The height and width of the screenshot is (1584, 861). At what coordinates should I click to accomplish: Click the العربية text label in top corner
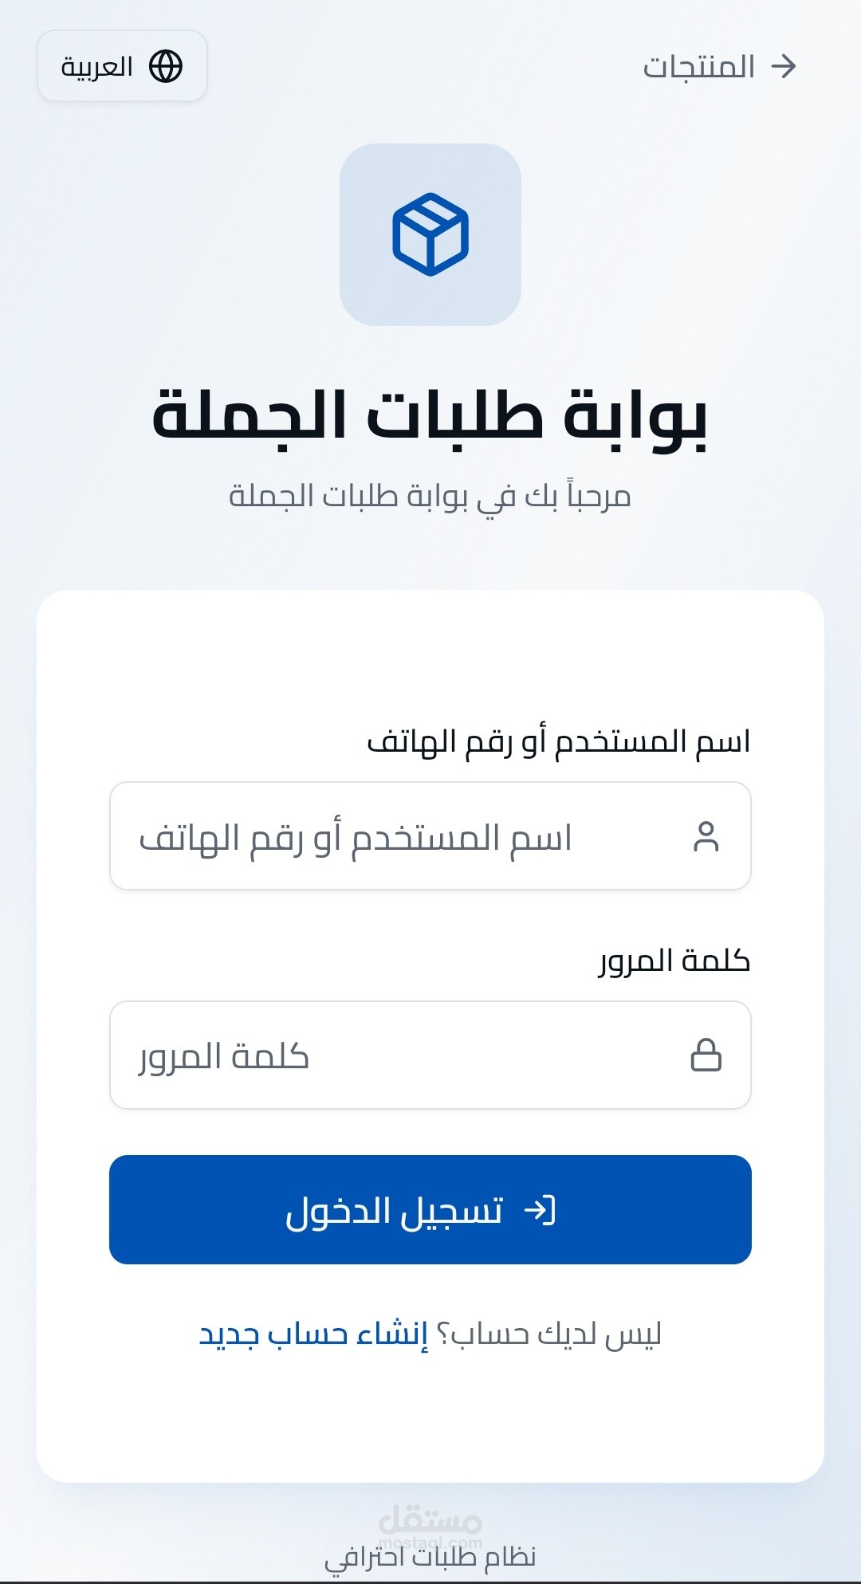97,66
